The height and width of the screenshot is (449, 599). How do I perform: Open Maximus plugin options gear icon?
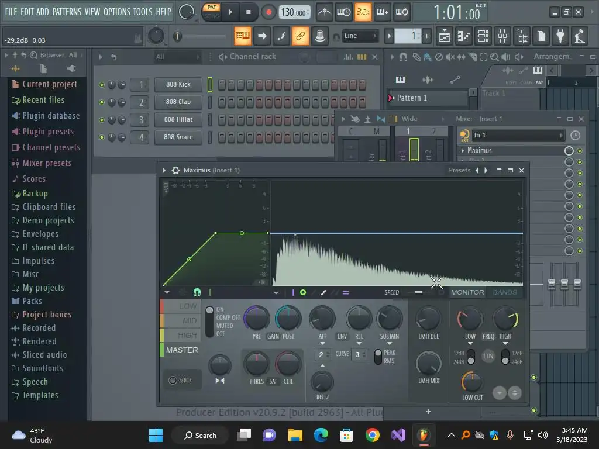click(x=175, y=170)
